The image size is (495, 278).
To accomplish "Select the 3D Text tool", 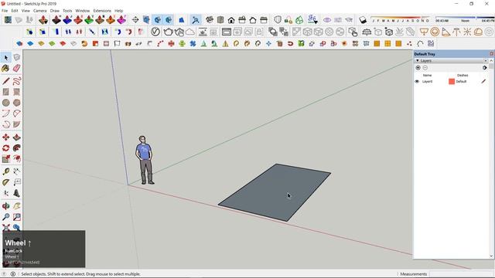I will point(17,193).
